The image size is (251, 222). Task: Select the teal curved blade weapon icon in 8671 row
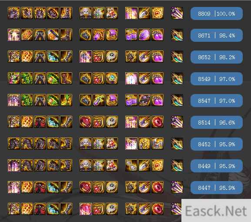point(177,35)
